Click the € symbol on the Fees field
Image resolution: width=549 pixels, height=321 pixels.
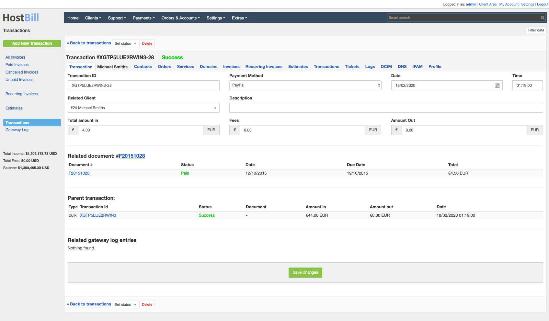click(x=234, y=130)
